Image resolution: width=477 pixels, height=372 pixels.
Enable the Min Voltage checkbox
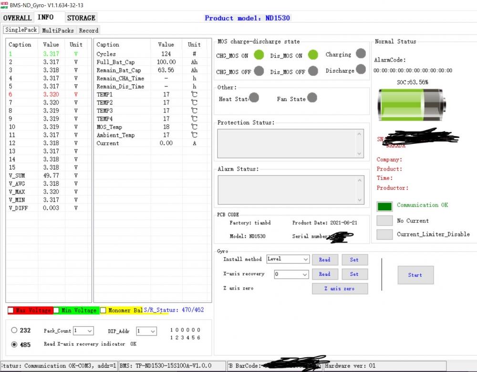(56, 310)
